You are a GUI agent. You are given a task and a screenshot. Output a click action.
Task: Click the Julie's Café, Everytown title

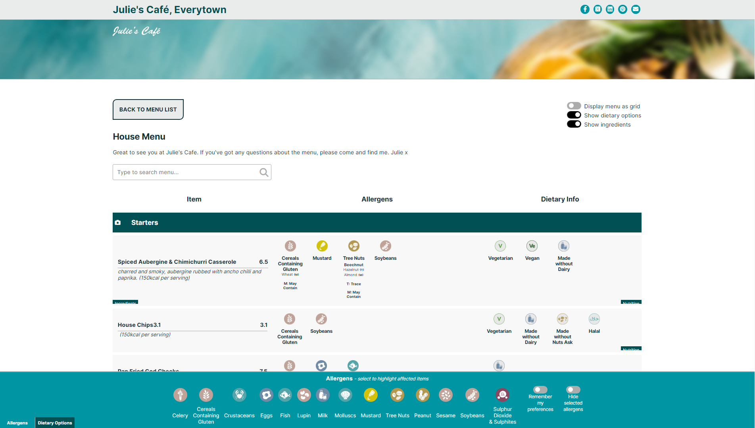[169, 10]
